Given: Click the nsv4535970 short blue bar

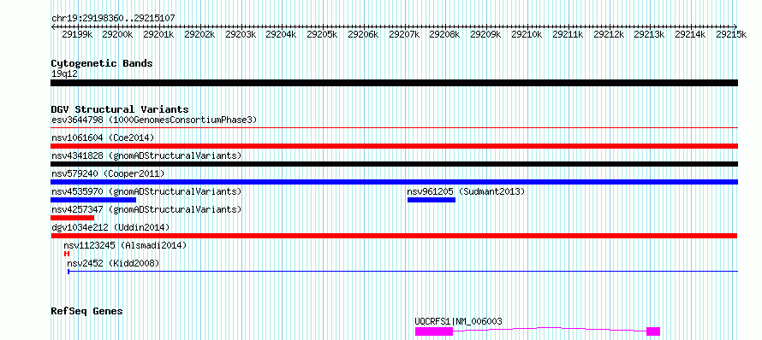Looking at the screenshot, I should point(93,200).
